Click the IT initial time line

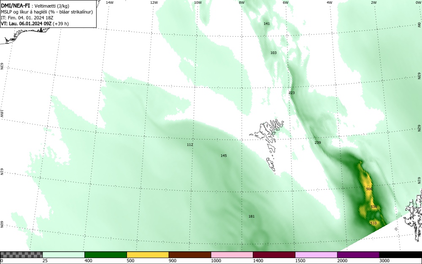pos(27,18)
